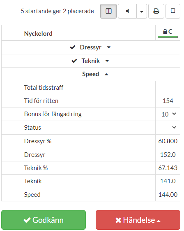The width and height of the screenshot is (184, 231).
Task: Toggle the split columns view button
Action: point(108,11)
